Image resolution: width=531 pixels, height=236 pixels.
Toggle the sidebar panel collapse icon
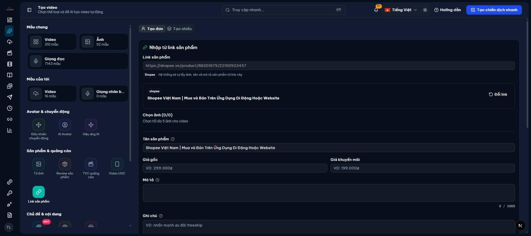click(29, 10)
